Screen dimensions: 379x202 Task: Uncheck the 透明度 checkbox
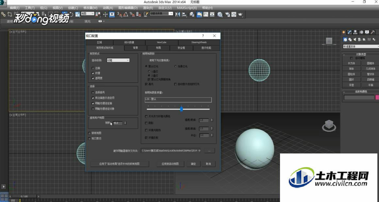(x=93, y=78)
